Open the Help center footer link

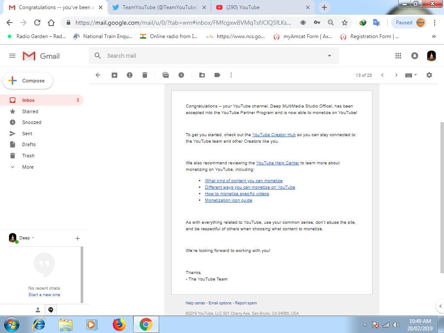tap(196, 303)
